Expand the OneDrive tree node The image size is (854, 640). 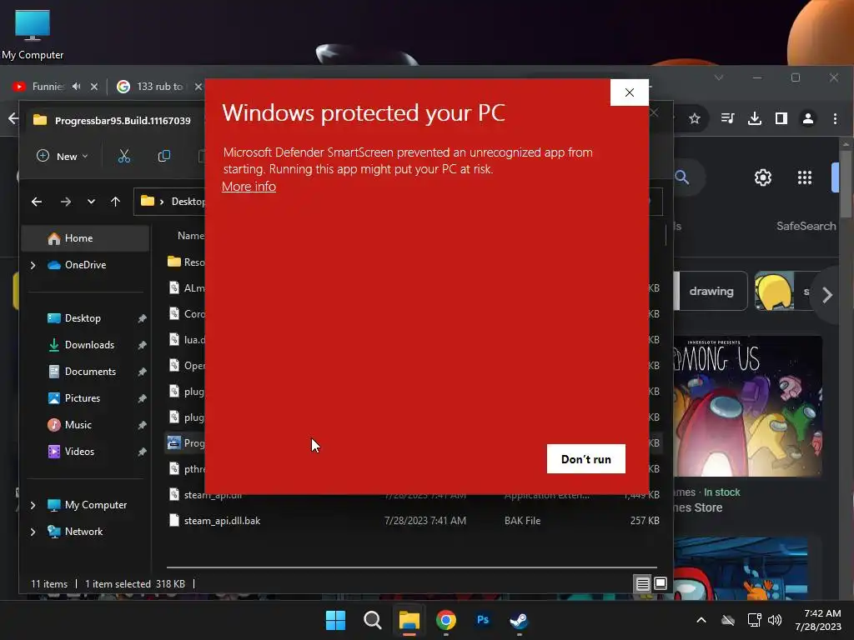pos(33,265)
